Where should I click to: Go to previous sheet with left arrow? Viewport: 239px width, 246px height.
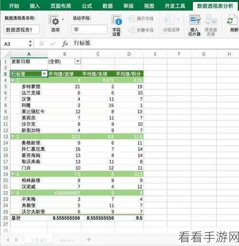coord(8,240)
